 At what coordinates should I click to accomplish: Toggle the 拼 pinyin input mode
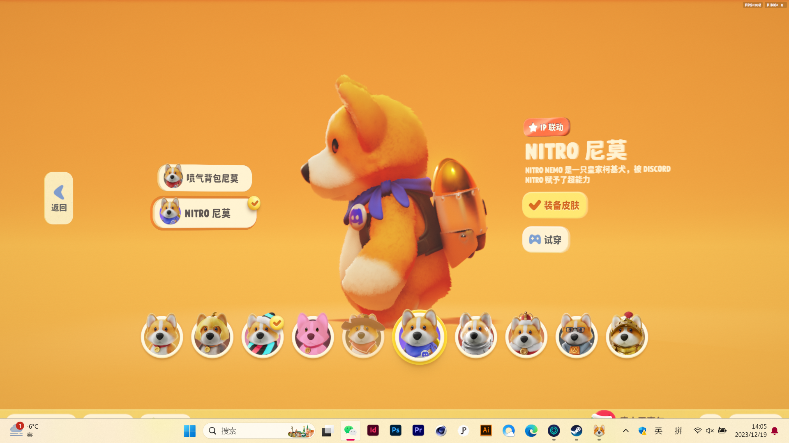pyautogui.click(x=678, y=431)
